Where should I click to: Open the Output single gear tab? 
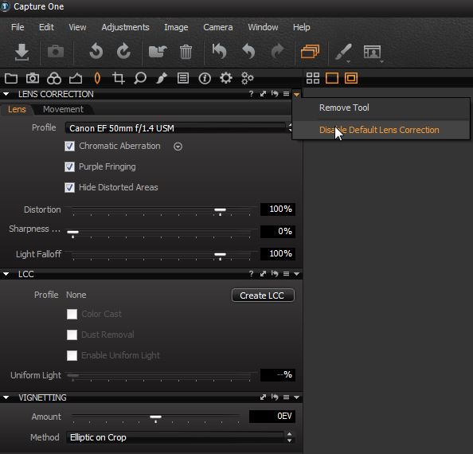[226, 78]
